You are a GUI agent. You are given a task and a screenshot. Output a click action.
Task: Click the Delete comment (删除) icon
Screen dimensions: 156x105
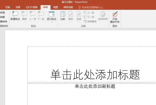pyautogui.click(x=24, y=14)
